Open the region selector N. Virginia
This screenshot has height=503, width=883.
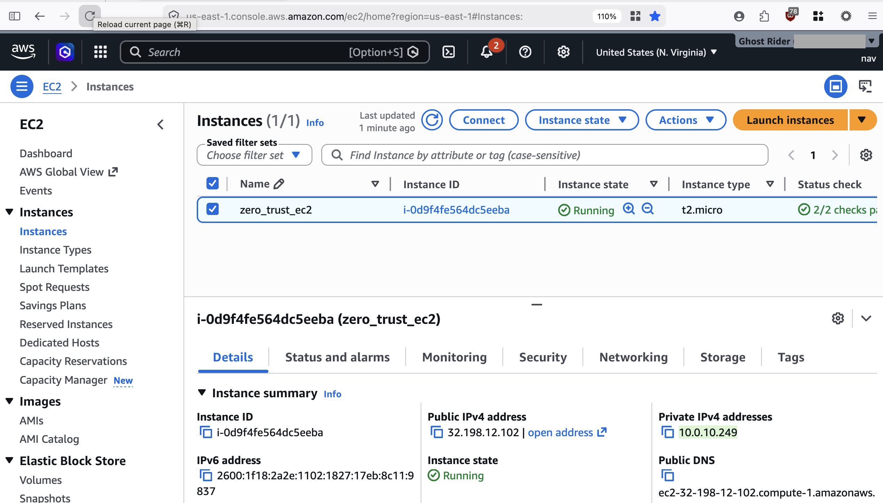click(656, 52)
